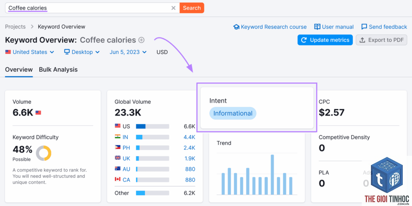Click the Keyword Overview breadcrumb text
412x206 pixels.
pyautogui.click(x=62, y=27)
